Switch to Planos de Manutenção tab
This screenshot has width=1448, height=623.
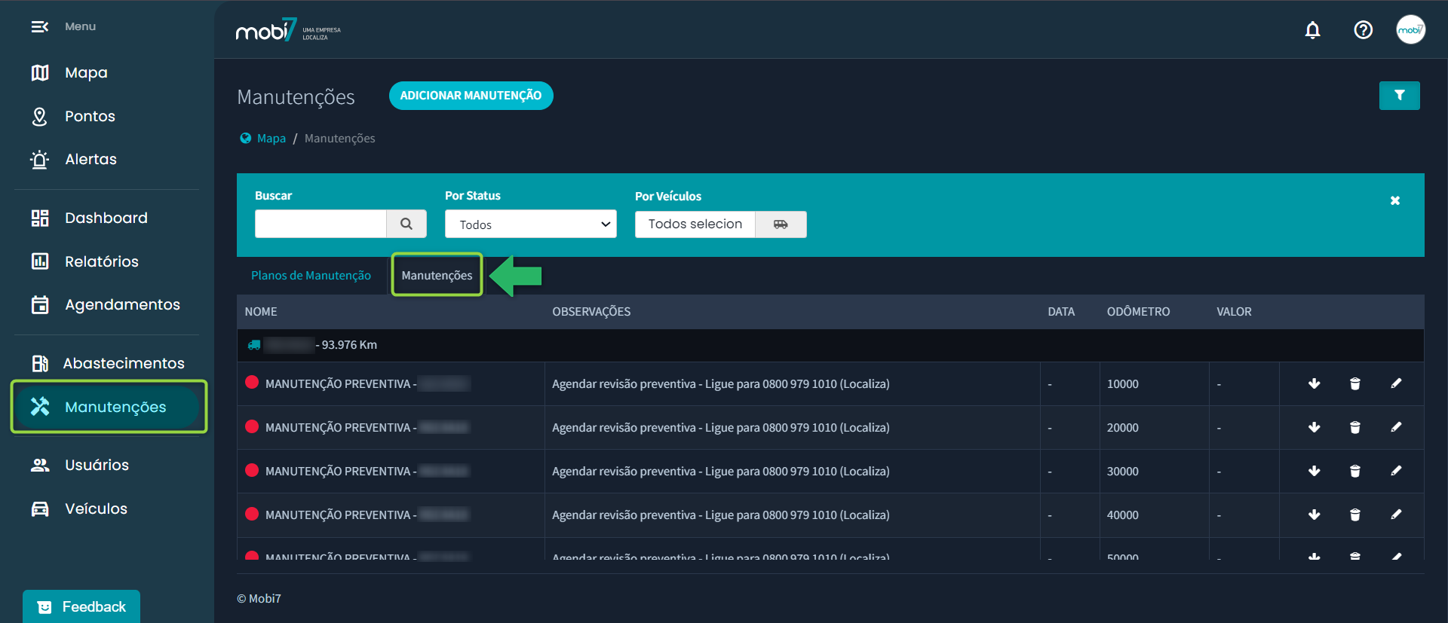point(311,276)
